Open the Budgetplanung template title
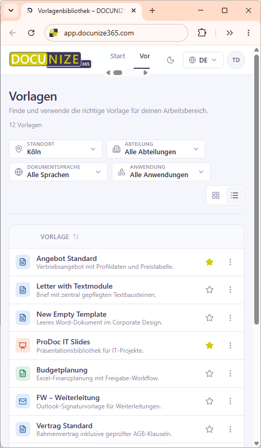Image resolution: width=261 pixels, height=448 pixels. [62, 370]
